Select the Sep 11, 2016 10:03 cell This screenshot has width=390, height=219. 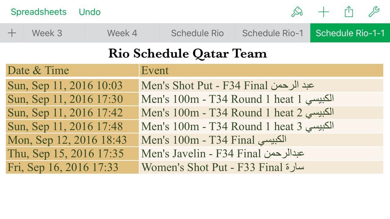click(72, 85)
